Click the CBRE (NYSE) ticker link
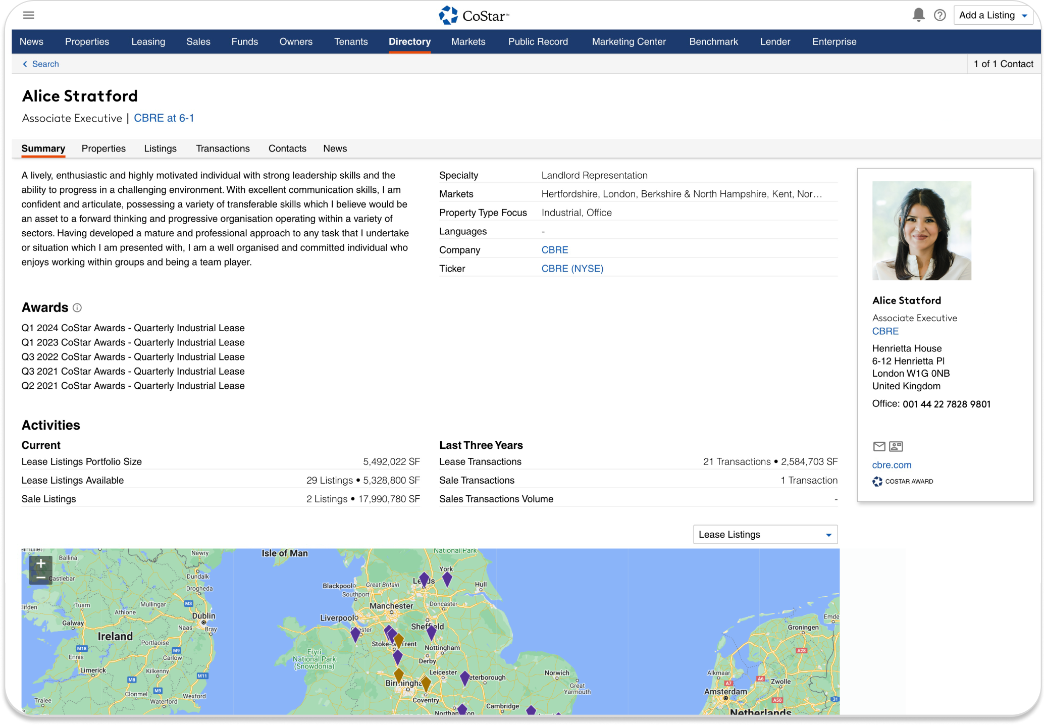The width and height of the screenshot is (1045, 725). click(572, 269)
